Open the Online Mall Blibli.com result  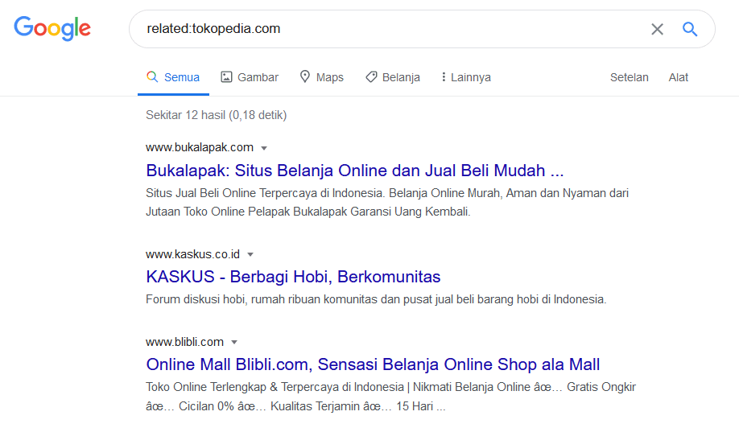pyautogui.click(x=373, y=364)
